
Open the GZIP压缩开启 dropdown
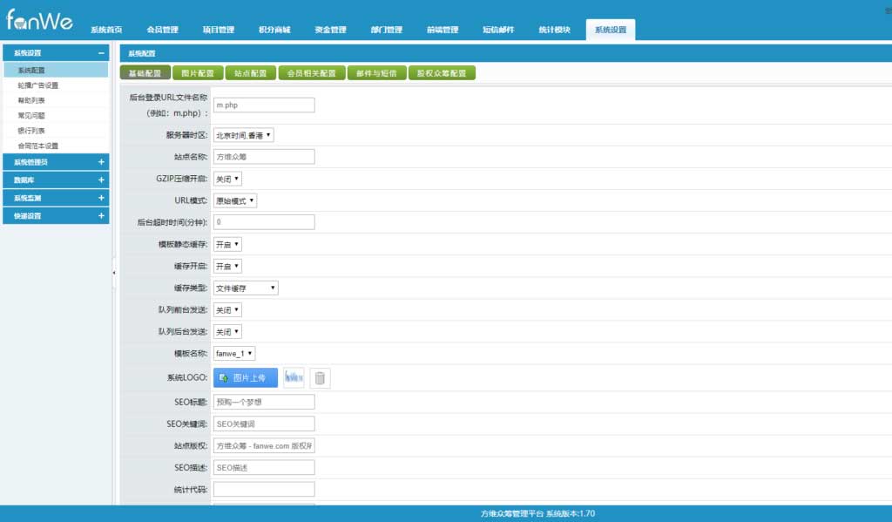click(x=227, y=179)
